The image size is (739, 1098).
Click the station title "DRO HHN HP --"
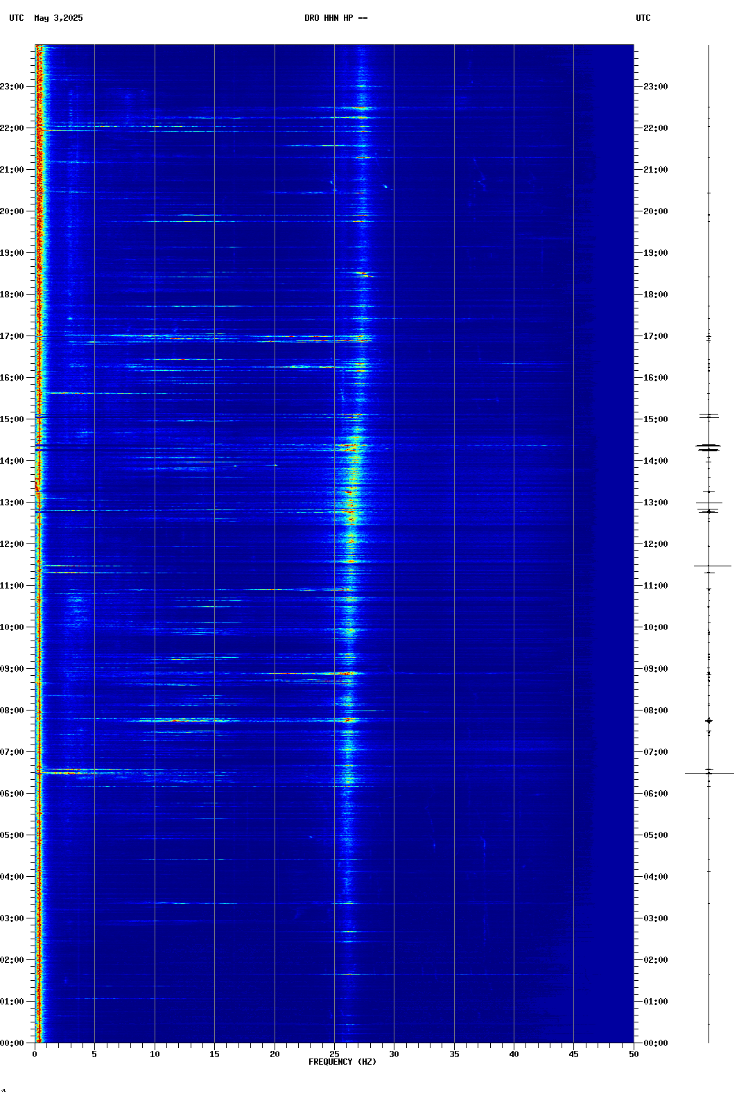336,18
